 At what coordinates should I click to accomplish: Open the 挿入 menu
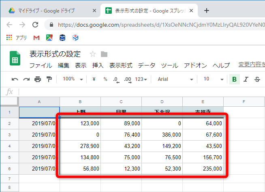pyautogui.click(x=98, y=65)
